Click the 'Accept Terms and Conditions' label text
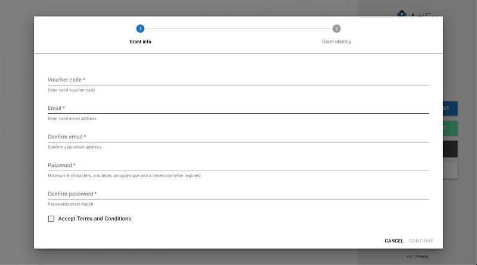 click(95, 219)
